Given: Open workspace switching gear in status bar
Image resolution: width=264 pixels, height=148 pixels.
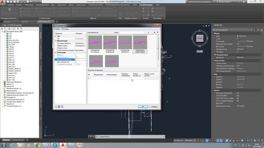Looking at the screenshot, I should [243, 141].
